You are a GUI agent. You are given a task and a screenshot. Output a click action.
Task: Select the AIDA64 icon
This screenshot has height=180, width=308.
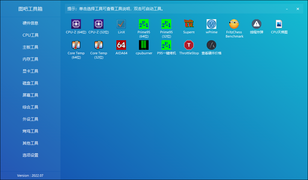[x=121, y=45]
